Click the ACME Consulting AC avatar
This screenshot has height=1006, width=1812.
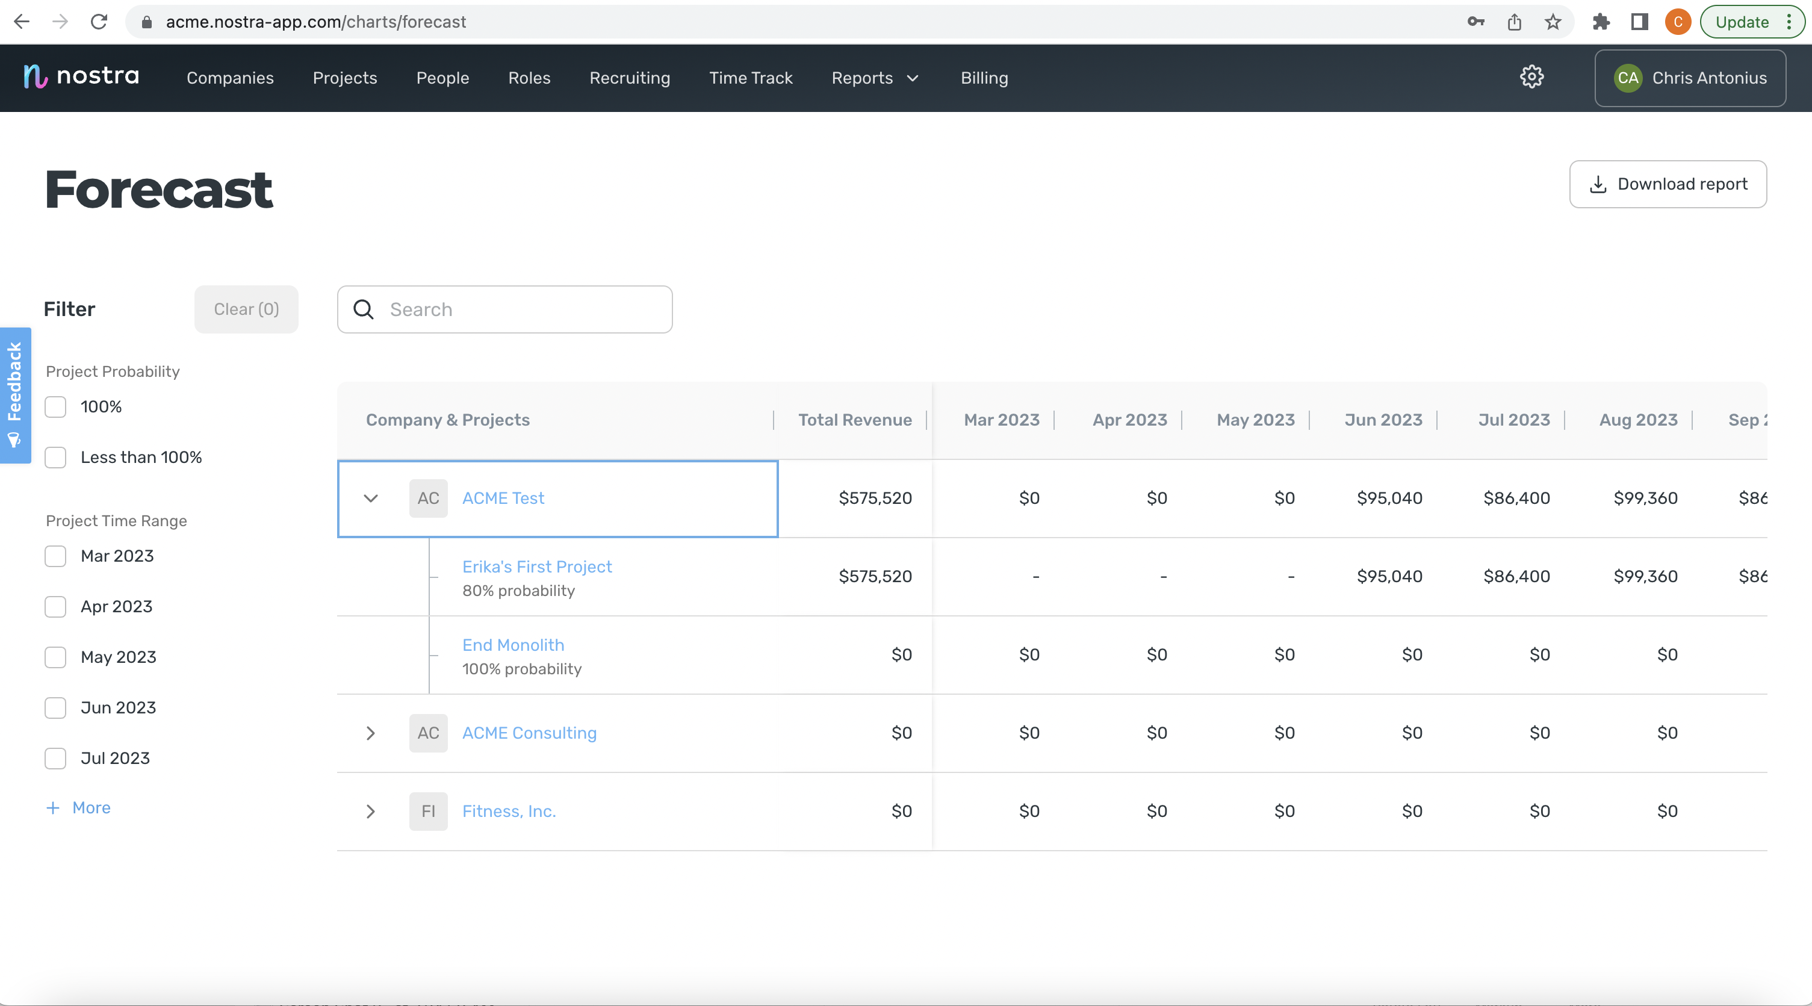pos(427,733)
